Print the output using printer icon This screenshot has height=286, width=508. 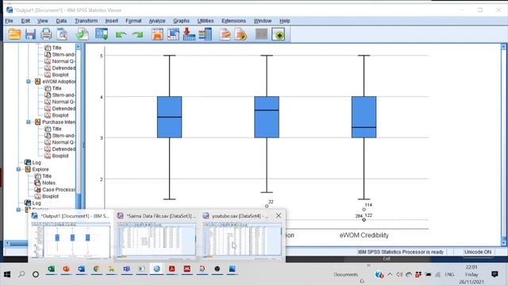point(46,34)
